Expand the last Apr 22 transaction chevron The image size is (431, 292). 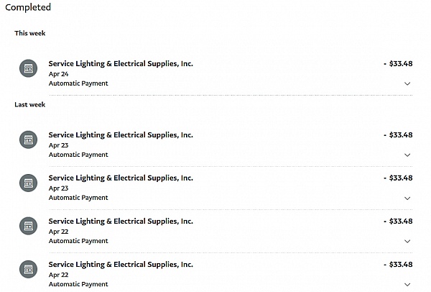(x=407, y=284)
